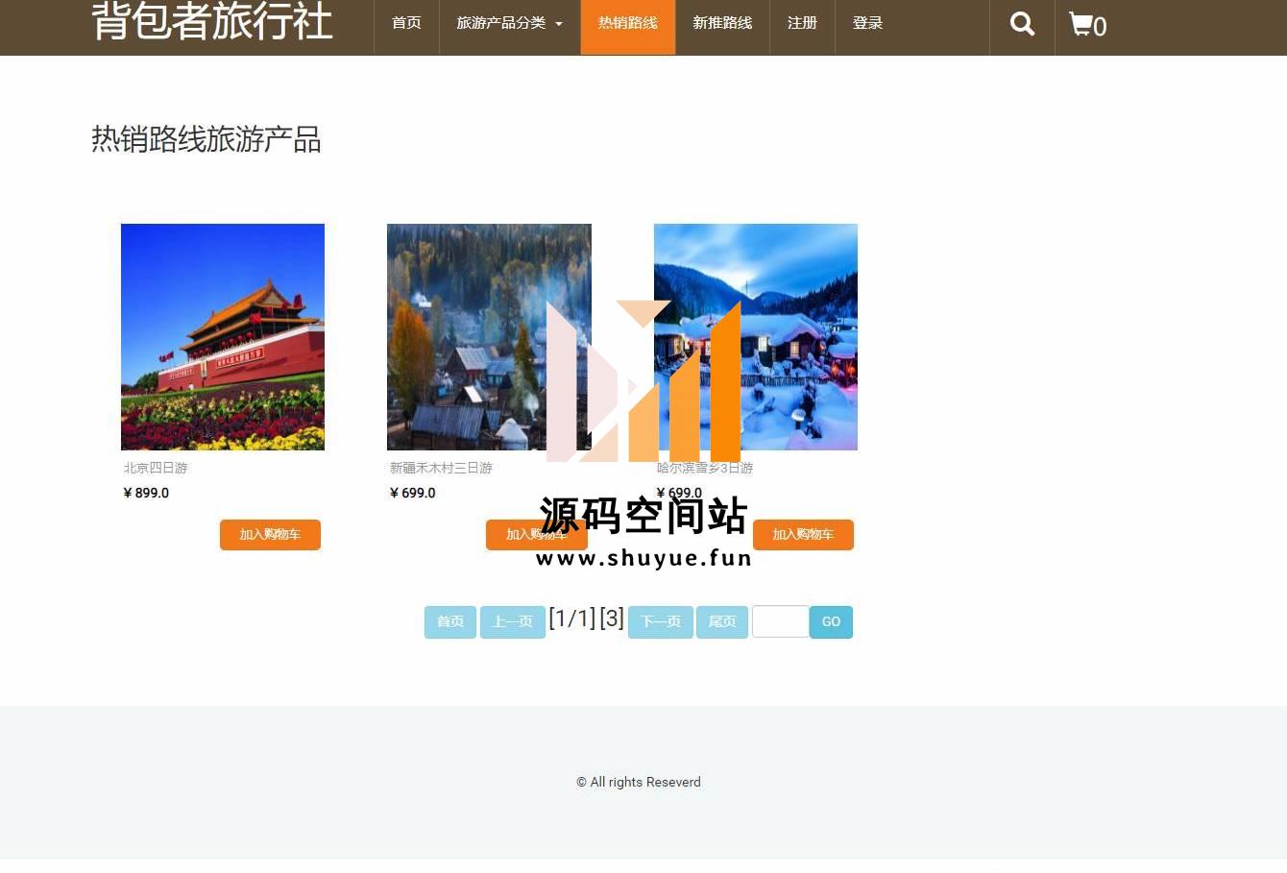Add 北京四日游 to the shopping cart
Viewport: 1287px width, 873px height.
pyautogui.click(x=270, y=535)
